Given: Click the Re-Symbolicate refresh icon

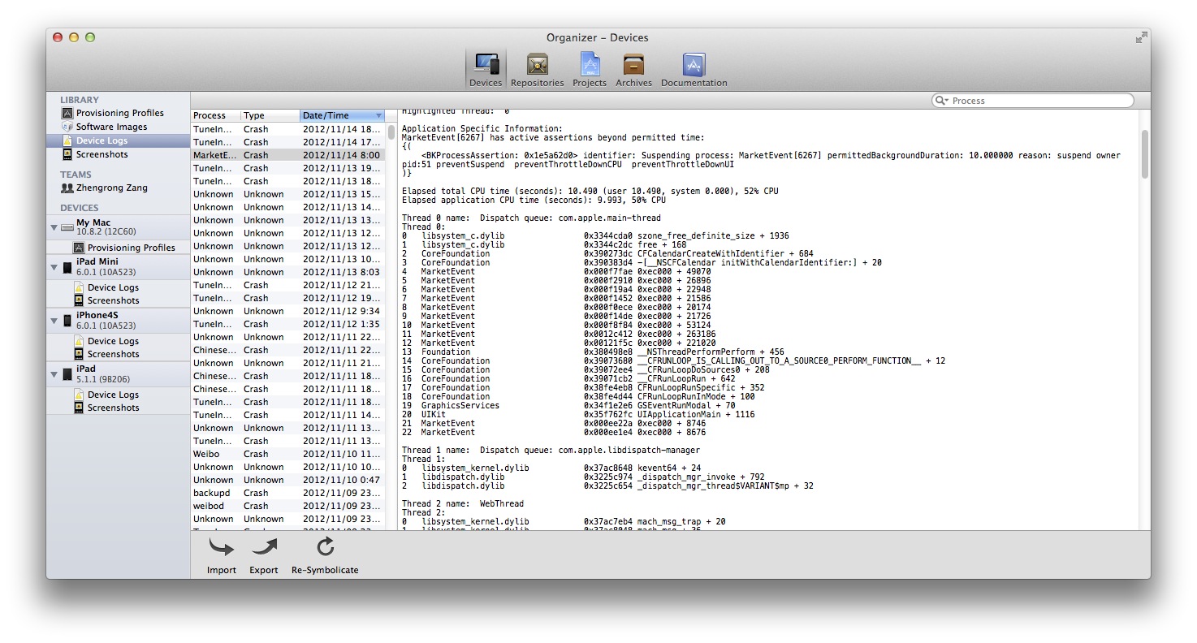Looking at the screenshot, I should click(x=325, y=547).
